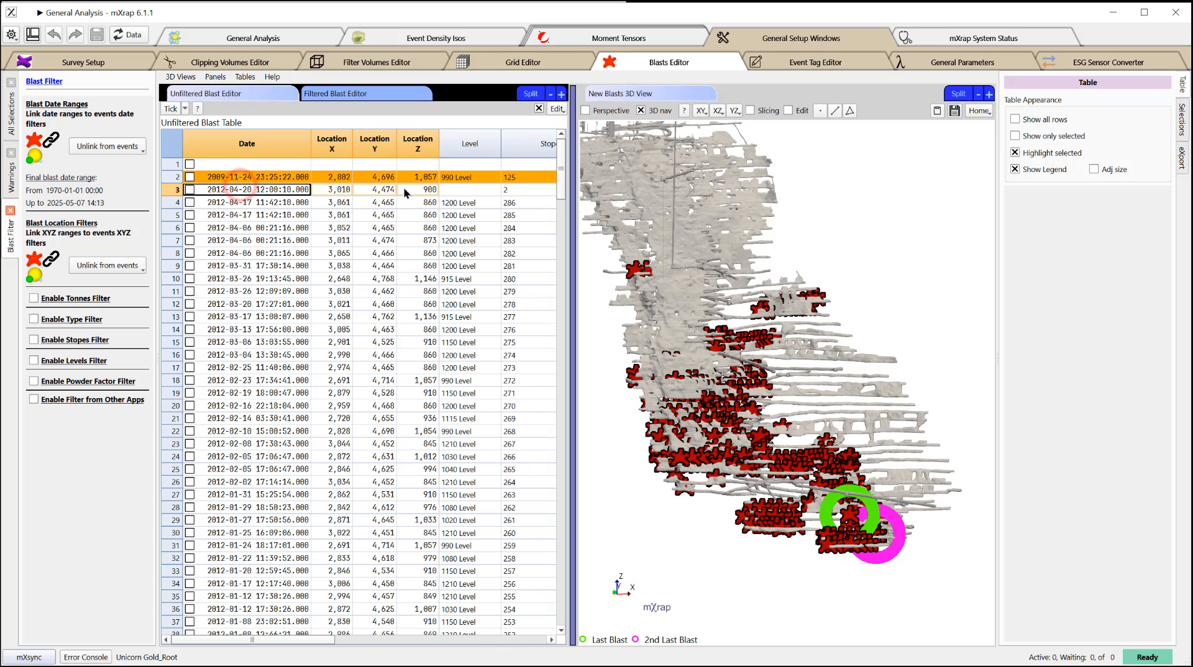Uncheck Highlight selected option
This screenshot has width=1193, height=667.
click(x=1015, y=152)
